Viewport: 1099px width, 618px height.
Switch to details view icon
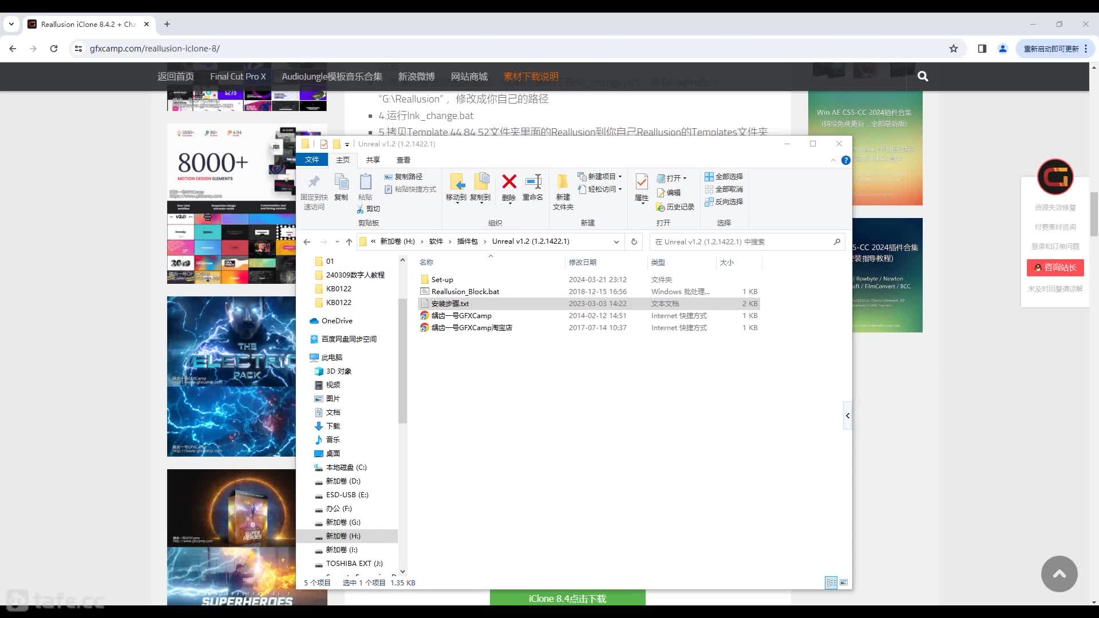pos(831,583)
